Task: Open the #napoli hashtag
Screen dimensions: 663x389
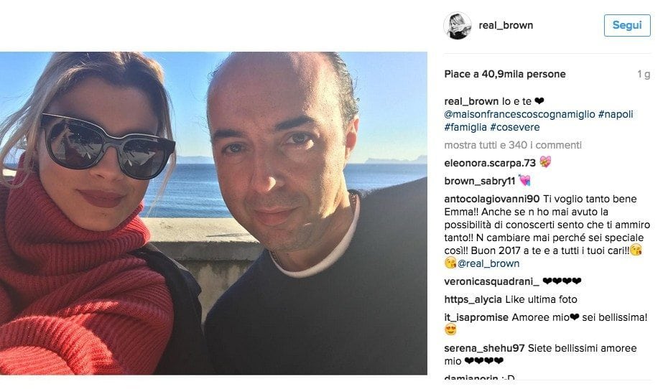Action: click(x=616, y=114)
